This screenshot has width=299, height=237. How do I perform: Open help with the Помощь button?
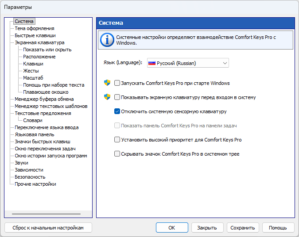point(278,227)
